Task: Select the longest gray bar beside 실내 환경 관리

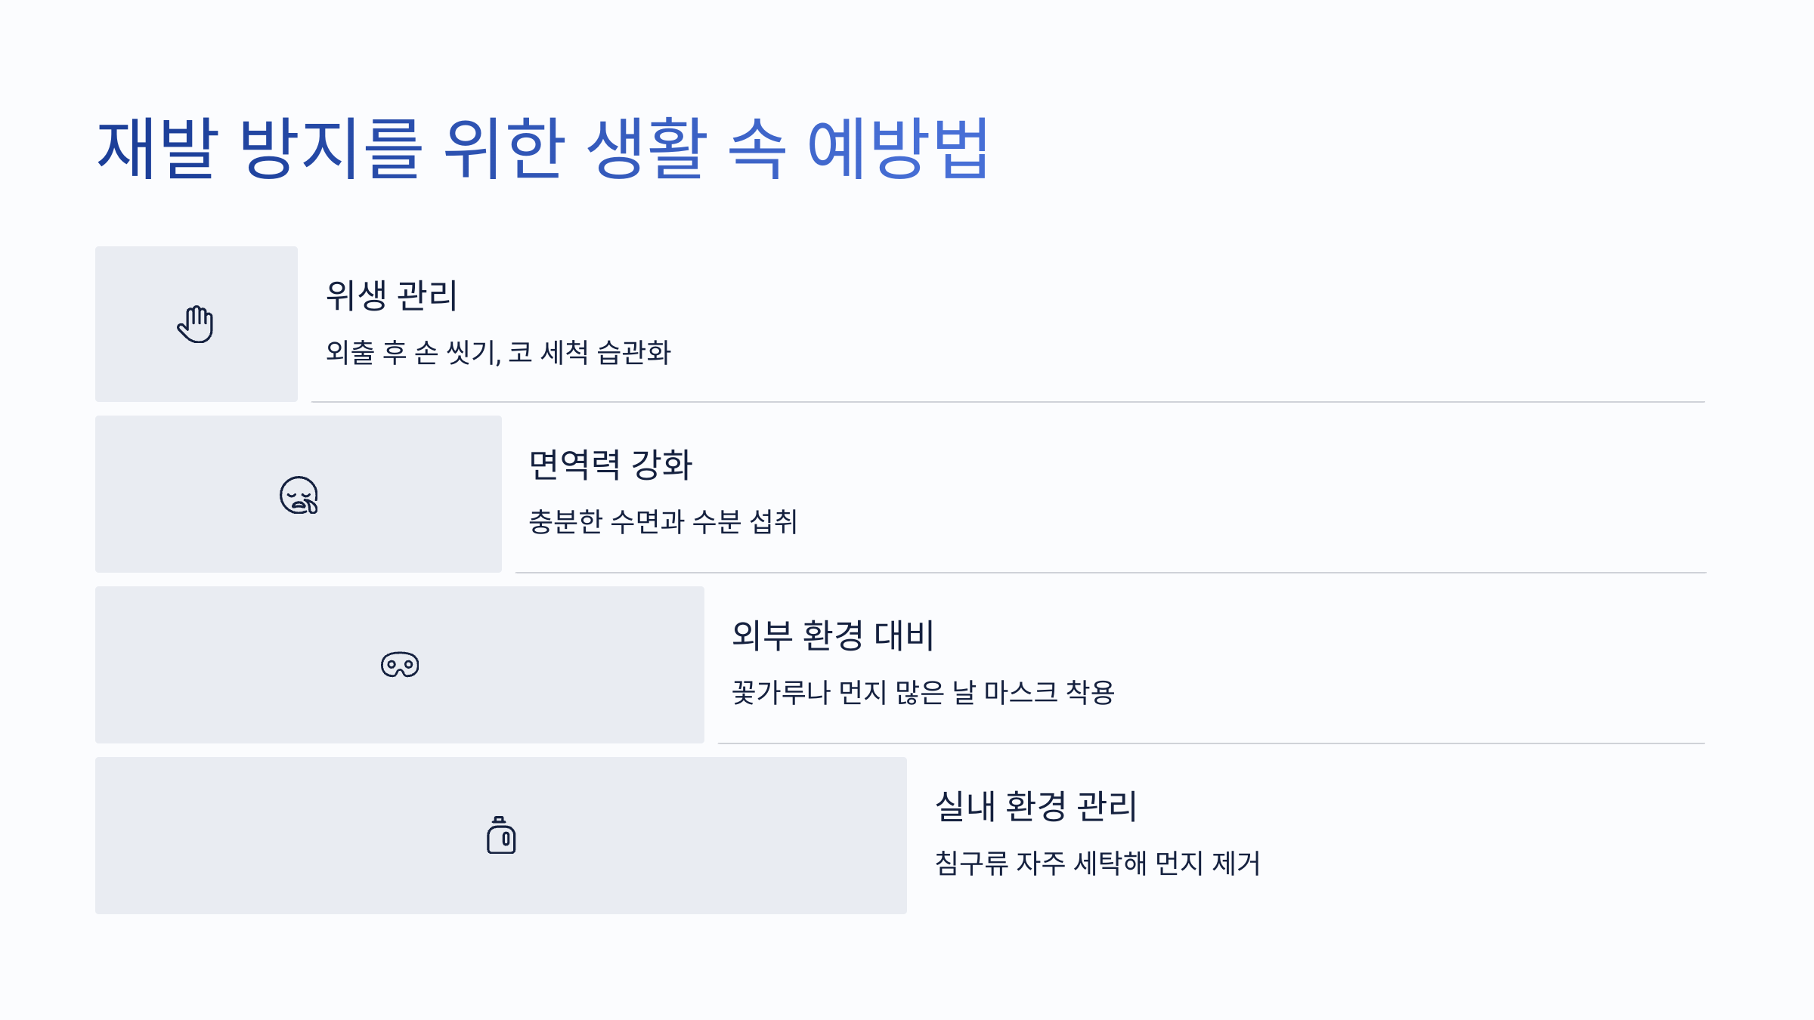Action: click(x=501, y=836)
